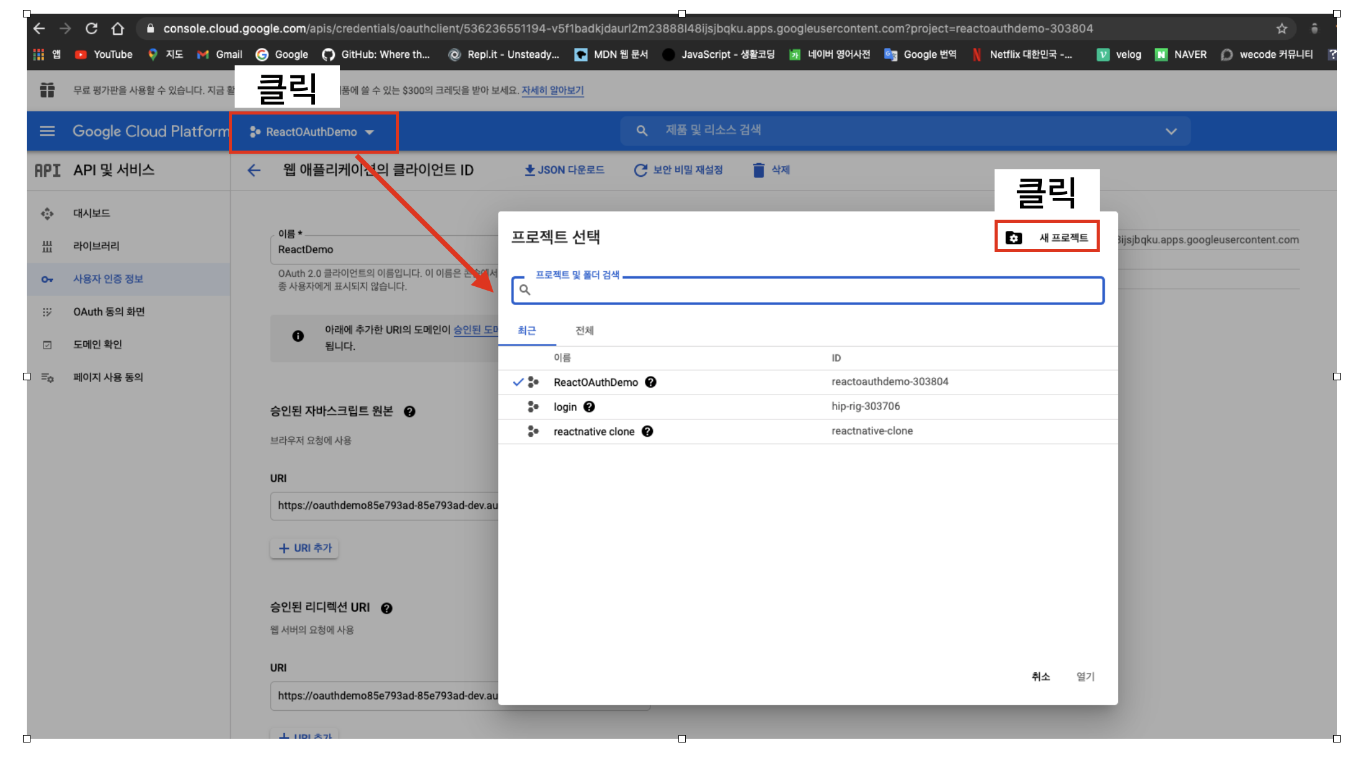
Task: Open the YouTube bookmark
Action: tap(103, 55)
